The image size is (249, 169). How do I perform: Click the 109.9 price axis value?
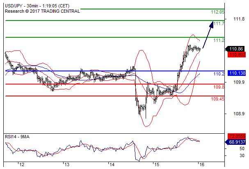[x=239, y=82]
